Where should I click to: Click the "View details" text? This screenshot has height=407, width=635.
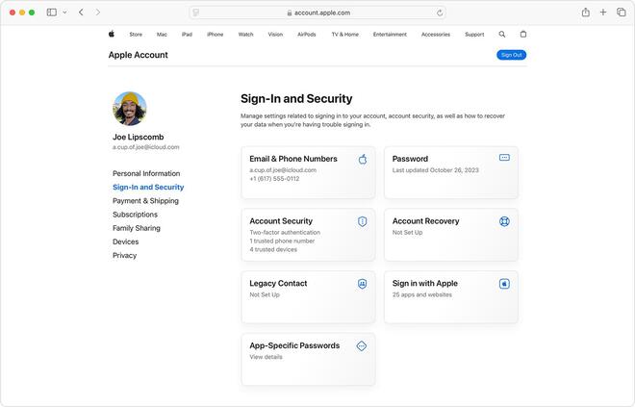point(266,357)
